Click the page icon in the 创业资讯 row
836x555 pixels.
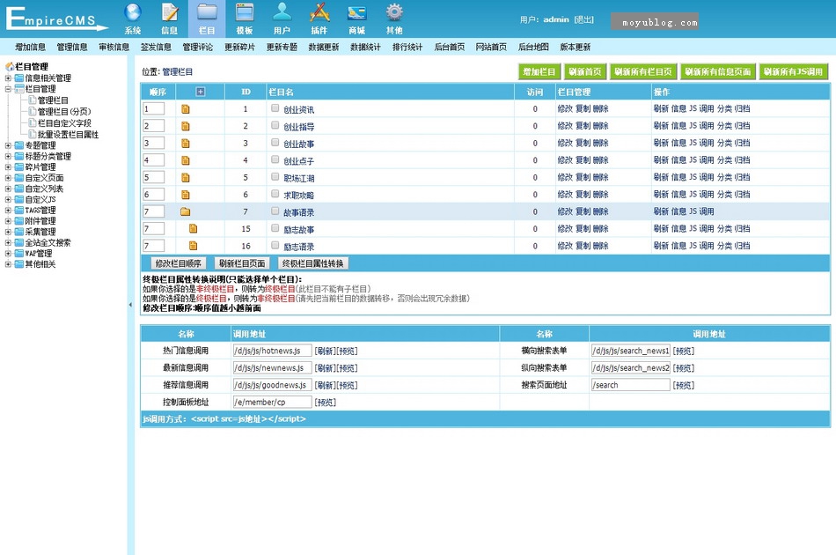point(186,109)
